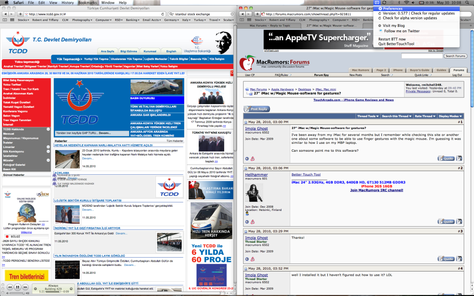This screenshot has width=474, height=296.
Task: Click MacRumors Buyer's Guide tab
Action: pos(419,70)
